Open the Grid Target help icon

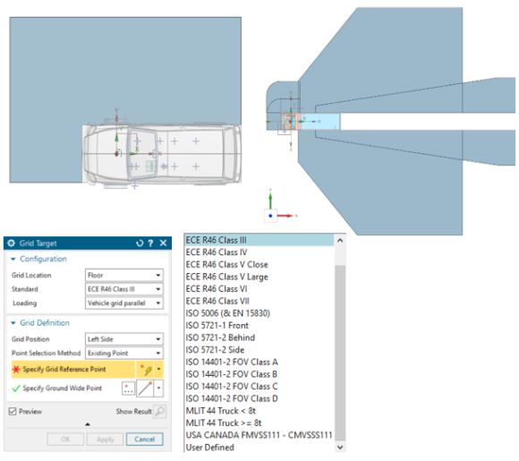coord(150,243)
